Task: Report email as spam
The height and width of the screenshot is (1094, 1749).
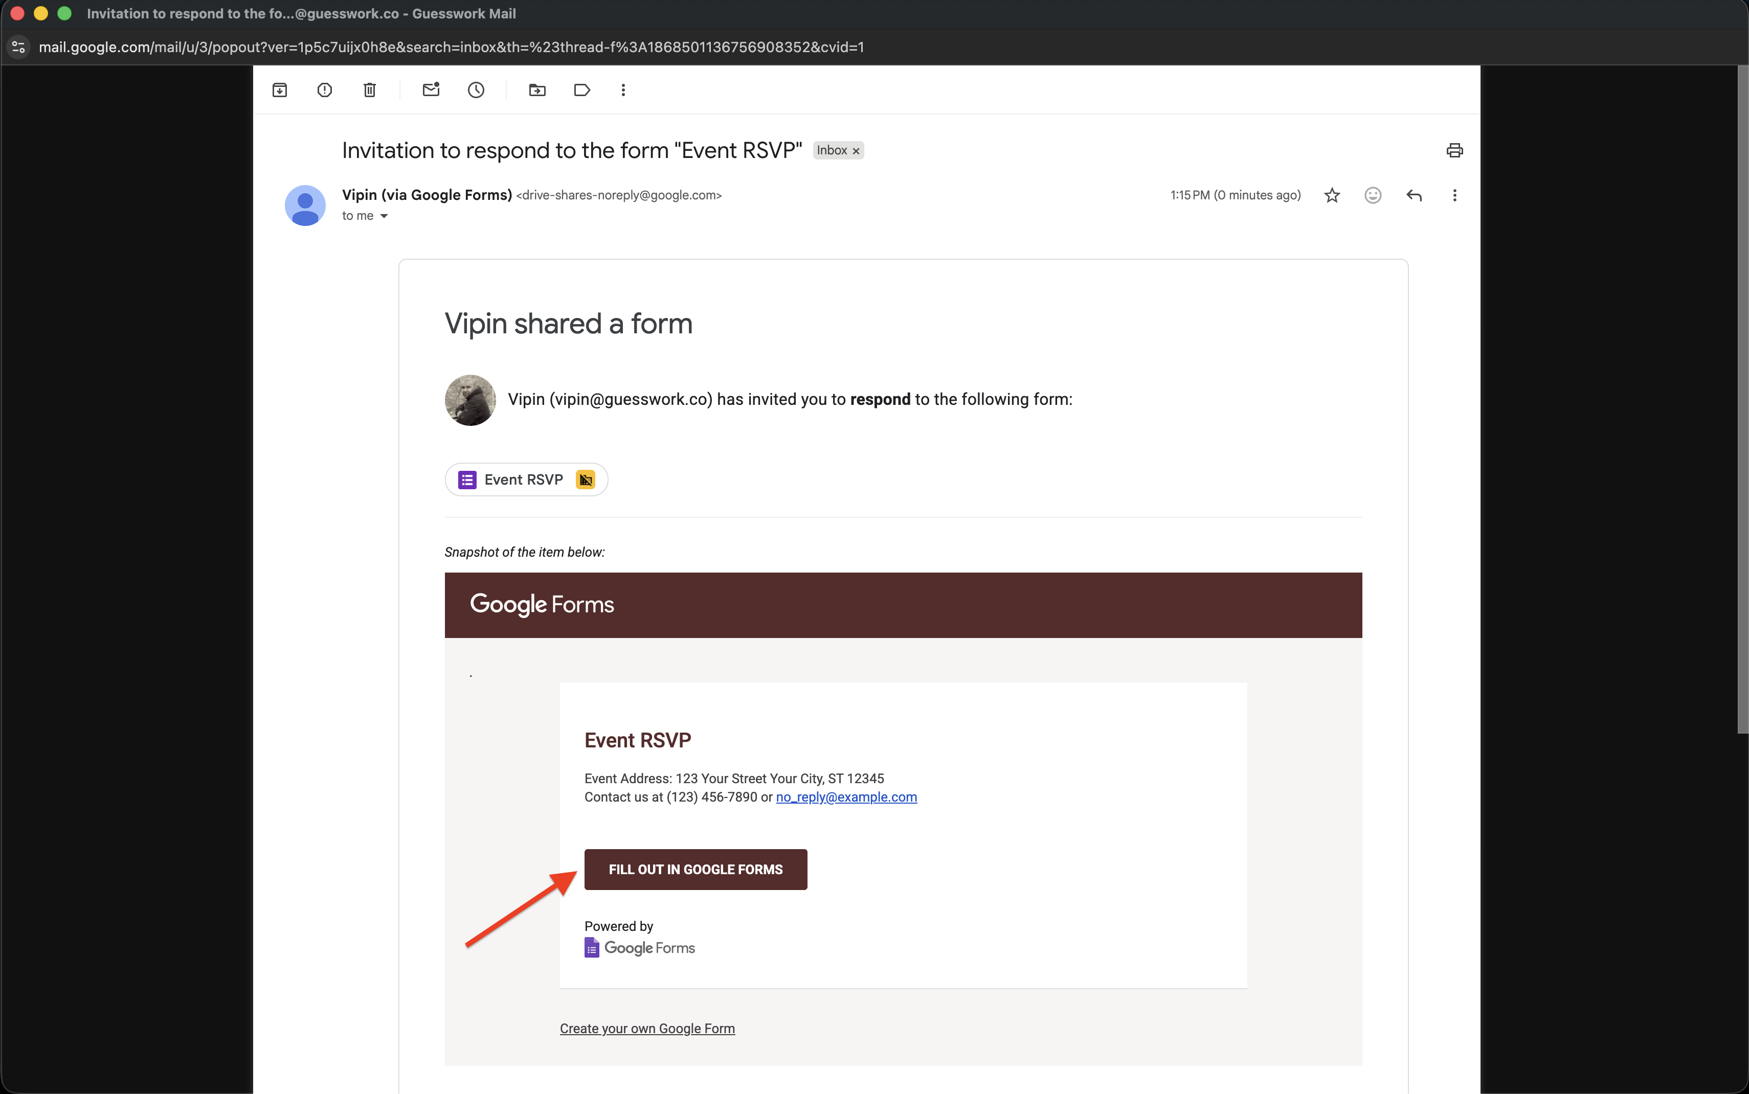Action: click(324, 90)
